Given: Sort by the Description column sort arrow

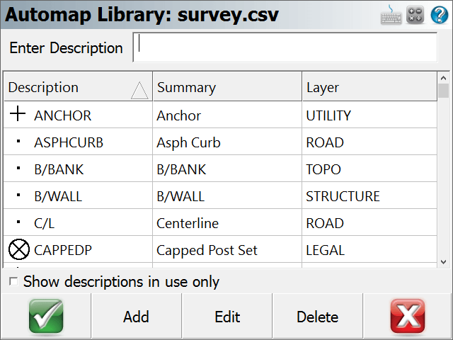Looking at the screenshot, I should pos(139,90).
